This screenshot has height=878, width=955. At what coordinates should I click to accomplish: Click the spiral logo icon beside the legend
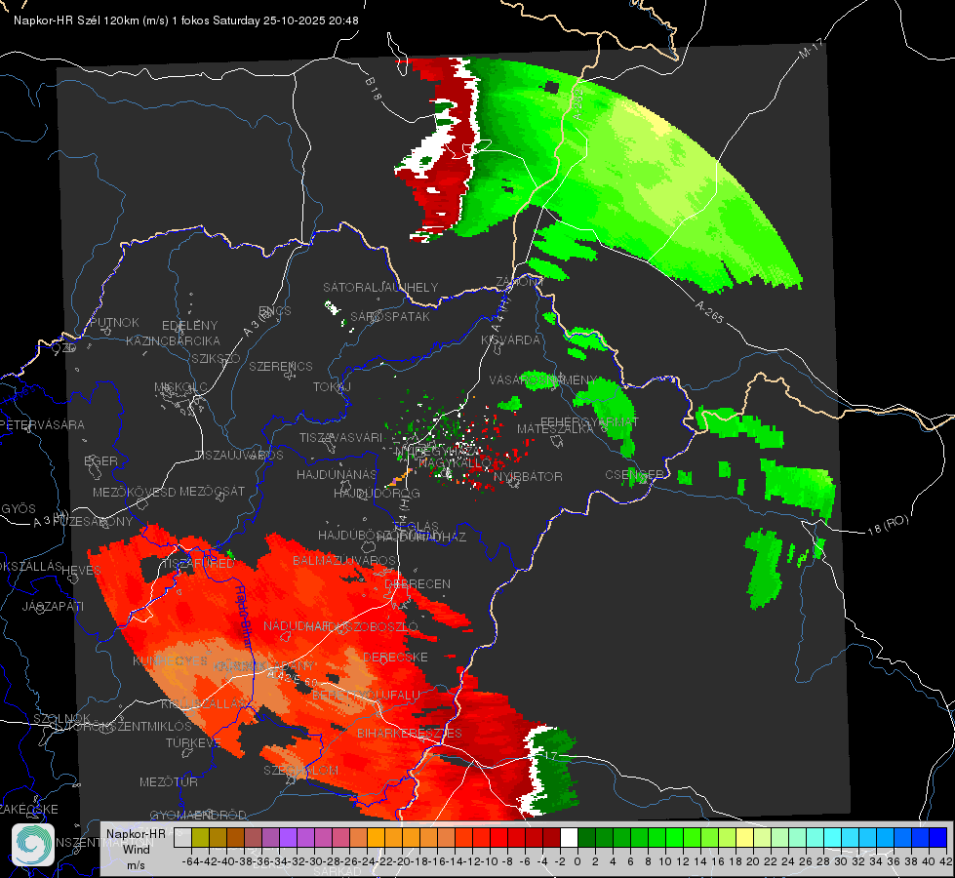33,845
